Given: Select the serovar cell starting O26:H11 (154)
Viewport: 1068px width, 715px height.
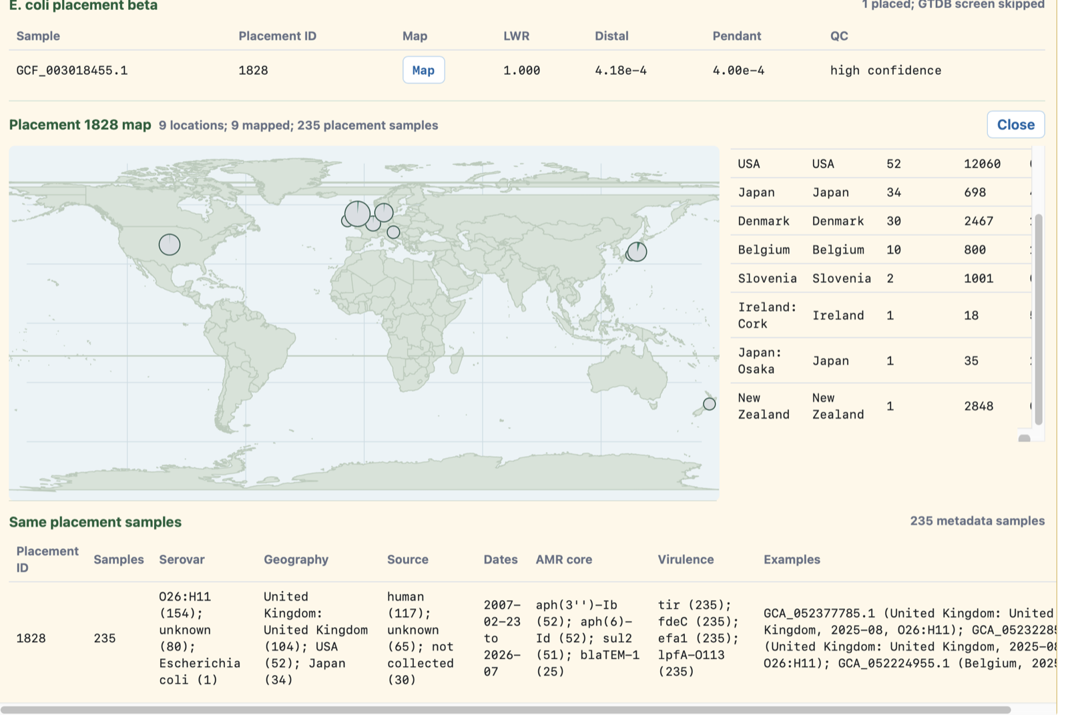Looking at the screenshot, I should [x=200, y=638].
